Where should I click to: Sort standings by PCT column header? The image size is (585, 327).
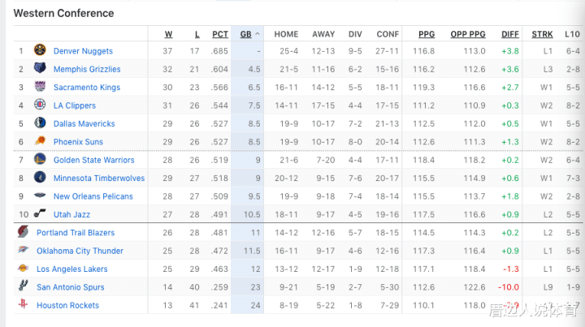[x=220, y=34]
